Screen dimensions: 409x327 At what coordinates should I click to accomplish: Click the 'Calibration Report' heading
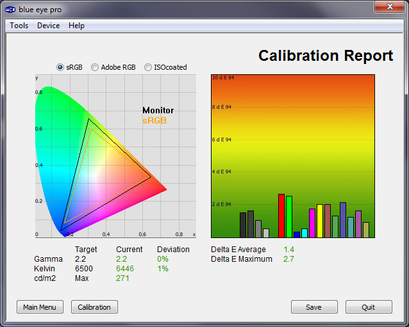tap(326, 56)
